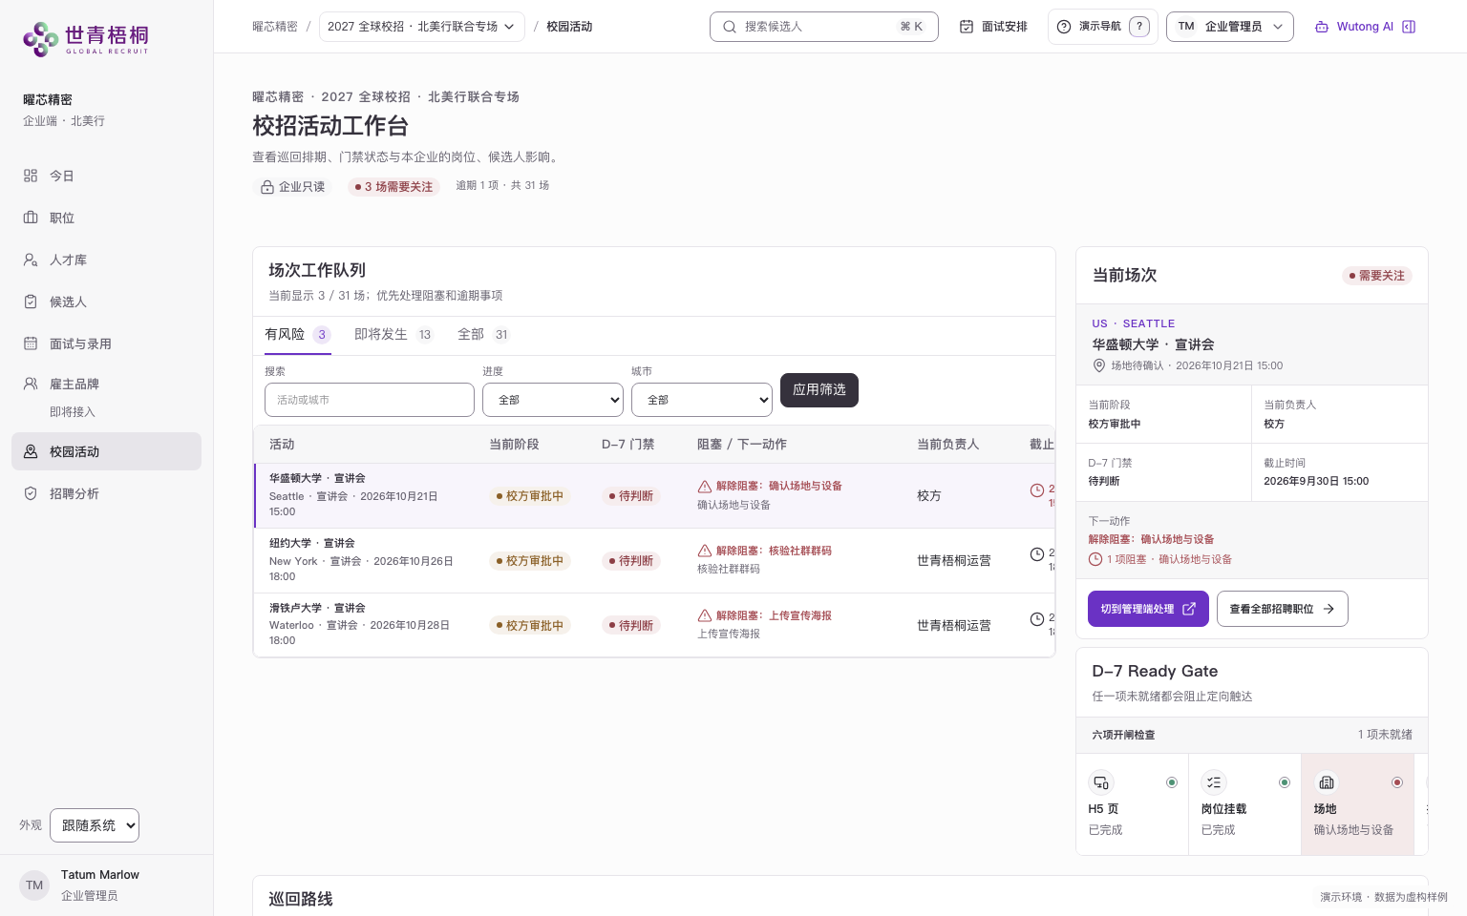This screenshot has height=916, width=1467.
Task: Open 雇主品牌 in the sidebar
Action: [x=106, y=384]
